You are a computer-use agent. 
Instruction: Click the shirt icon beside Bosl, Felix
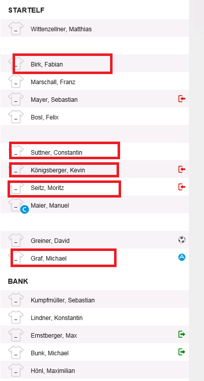[x=16, y=116]
